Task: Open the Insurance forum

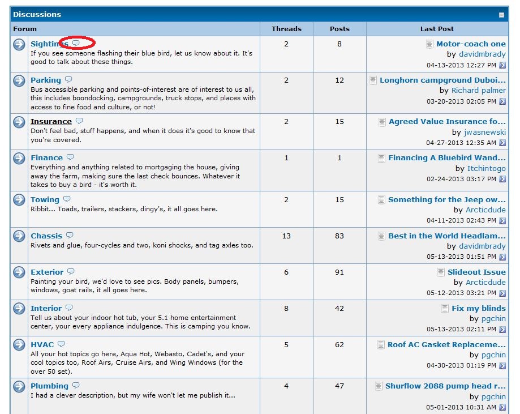Action: 51,121
